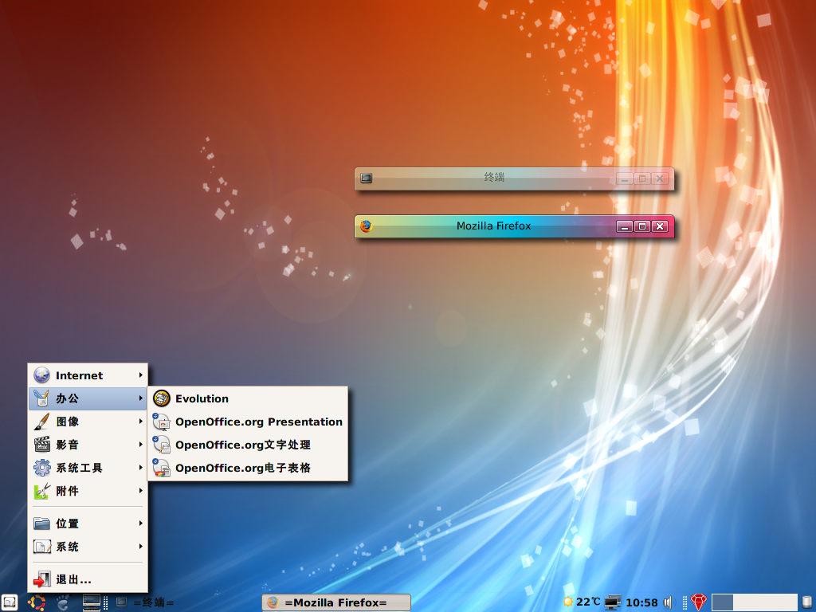Click the Firefox logo in Mozilla Firefox title bar
This screenshot has height=612, width=816.
[367, 226]
